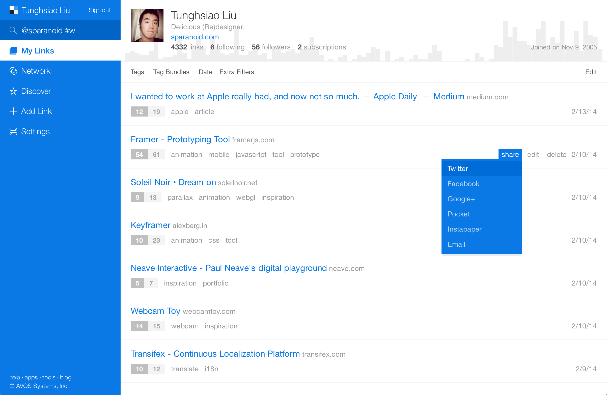Expand the Extra Filters option
Image resolution: width=607 pixels, height=395 pixels.
236,72
